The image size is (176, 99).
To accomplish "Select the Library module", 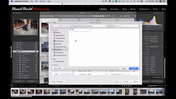I will pos(103,9).
